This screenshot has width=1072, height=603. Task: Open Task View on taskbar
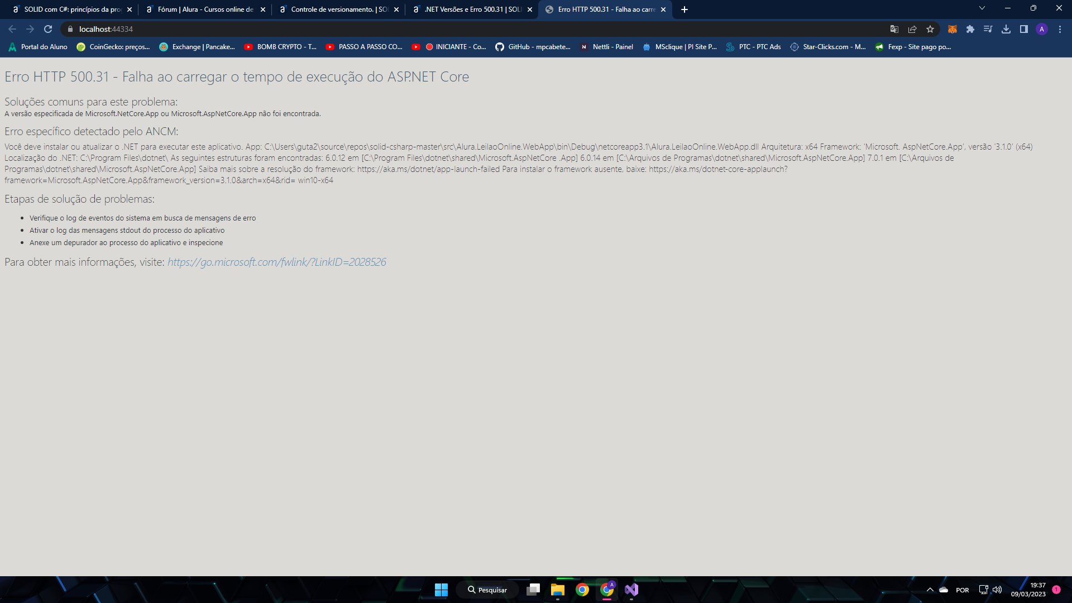[533, 590]
